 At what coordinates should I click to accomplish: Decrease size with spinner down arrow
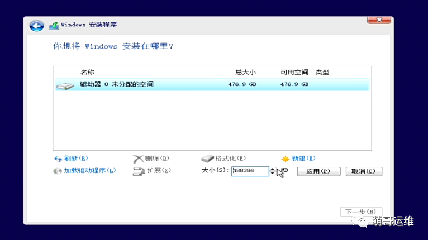pos(273,174)
